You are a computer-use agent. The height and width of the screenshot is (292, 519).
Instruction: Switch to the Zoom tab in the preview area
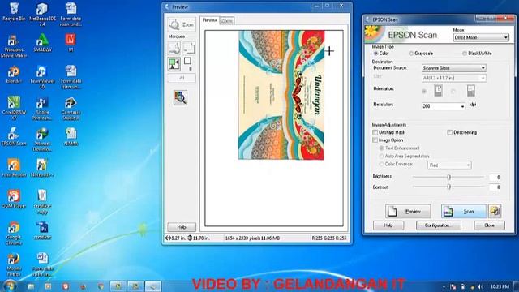(x=227, y=20)
